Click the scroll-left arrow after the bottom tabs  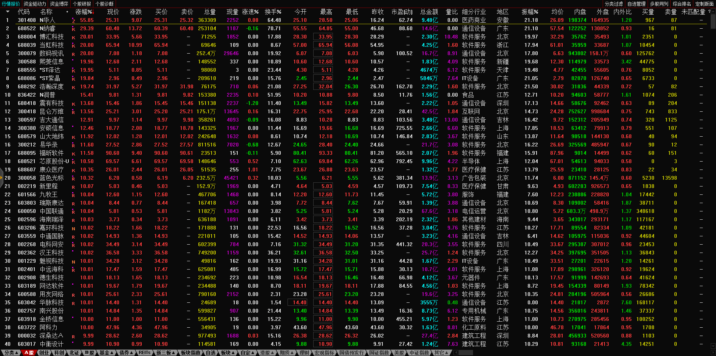[456, 353]
